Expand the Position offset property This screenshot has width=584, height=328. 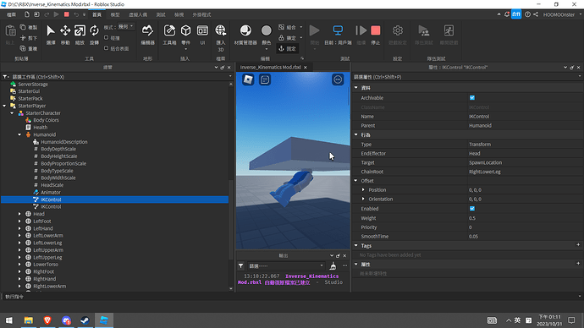(363, 189)
